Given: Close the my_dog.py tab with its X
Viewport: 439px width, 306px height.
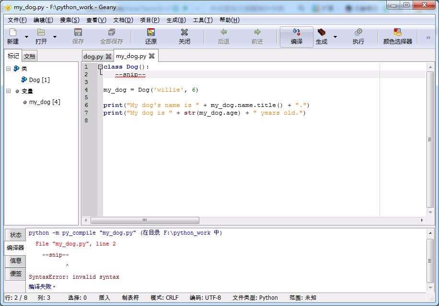Looking at the screenshot, I should (x=151, y=56).
